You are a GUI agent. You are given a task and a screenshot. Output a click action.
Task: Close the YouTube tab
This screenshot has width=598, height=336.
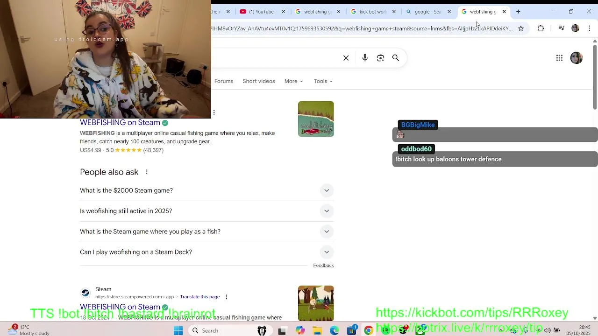tap(283, 12)
